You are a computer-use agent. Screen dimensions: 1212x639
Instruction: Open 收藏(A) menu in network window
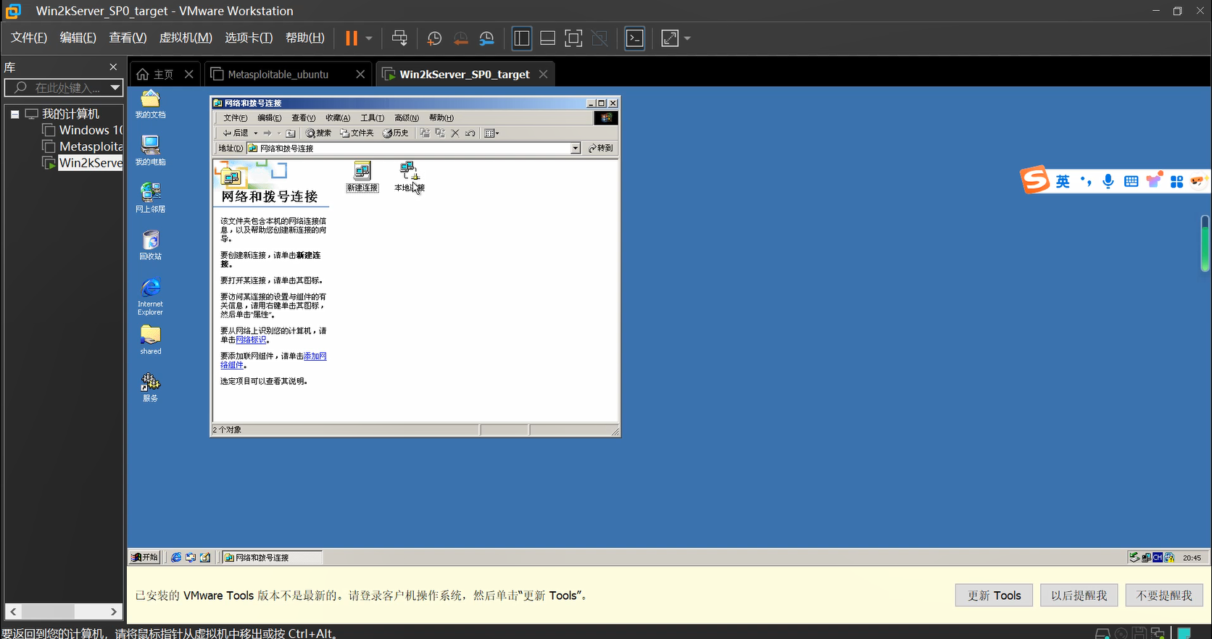[x=338, y=118]
